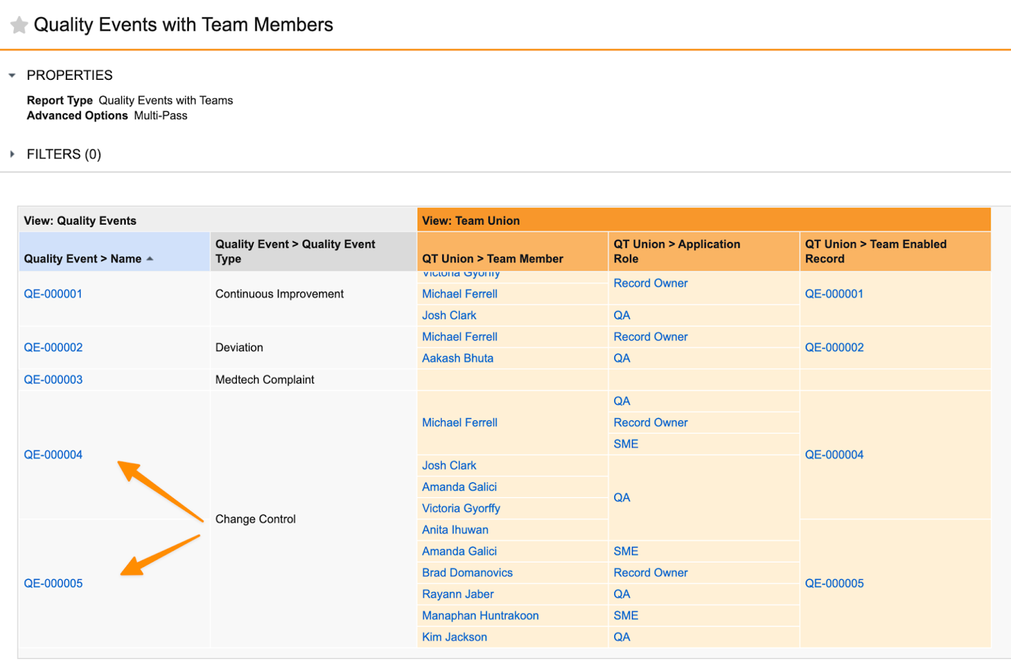Click QA role next to Josh Clark, QE-000001
1011x661 pixels.
622,315
